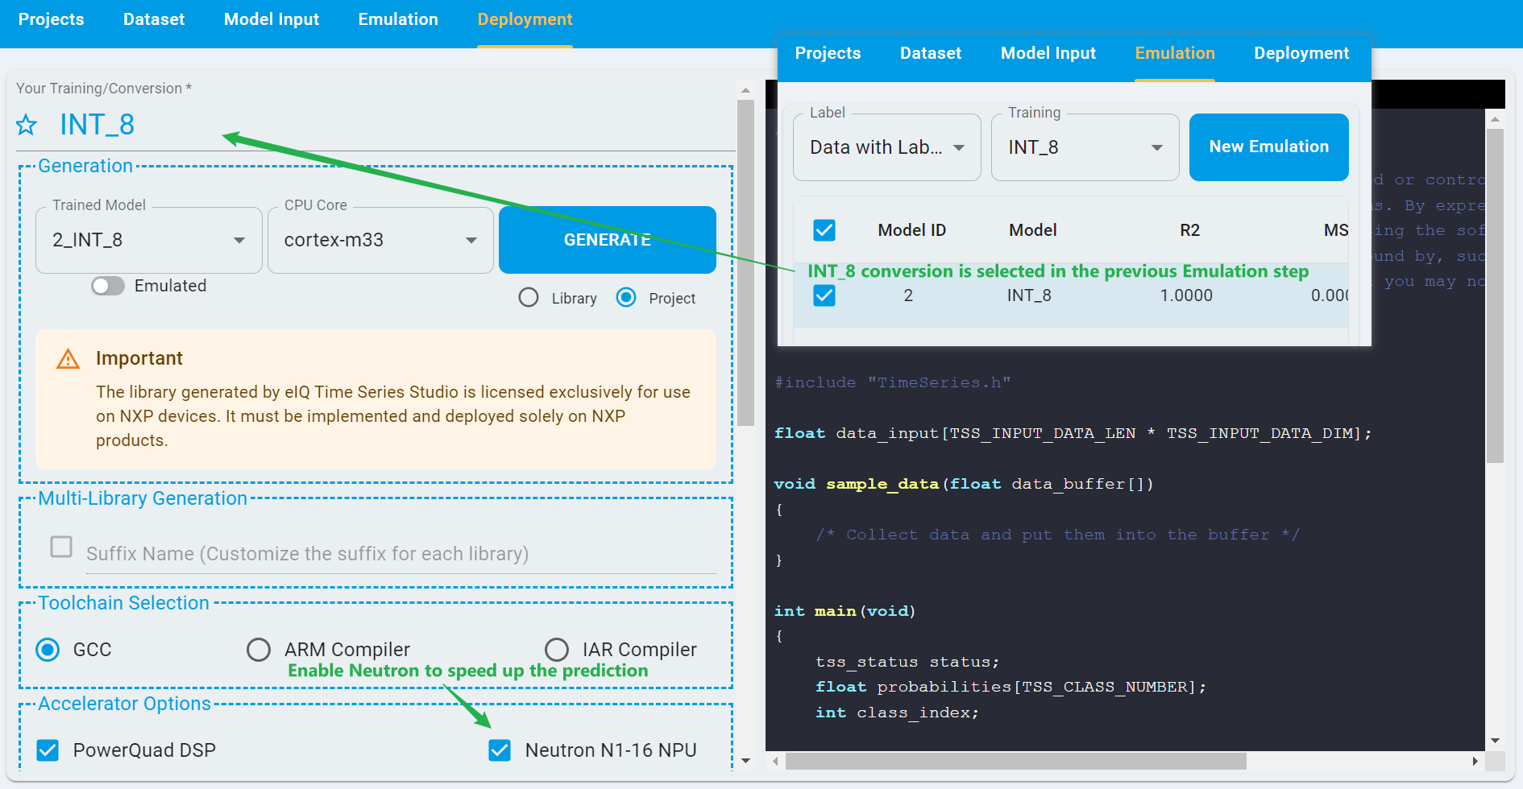1523x789 pixels.
Task: Click the left panel scroll-up arrow
Action: (x=745, y=90)
